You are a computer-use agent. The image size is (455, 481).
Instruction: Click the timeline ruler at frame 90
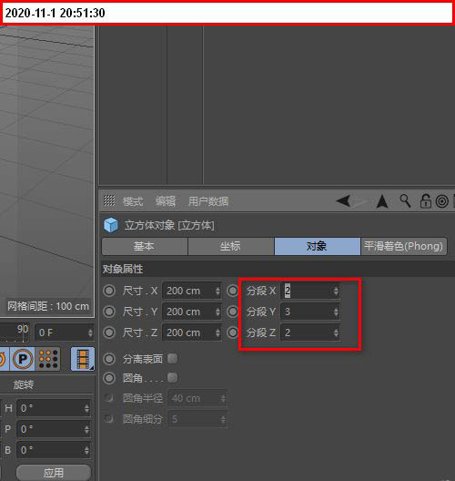coord(23,329)
